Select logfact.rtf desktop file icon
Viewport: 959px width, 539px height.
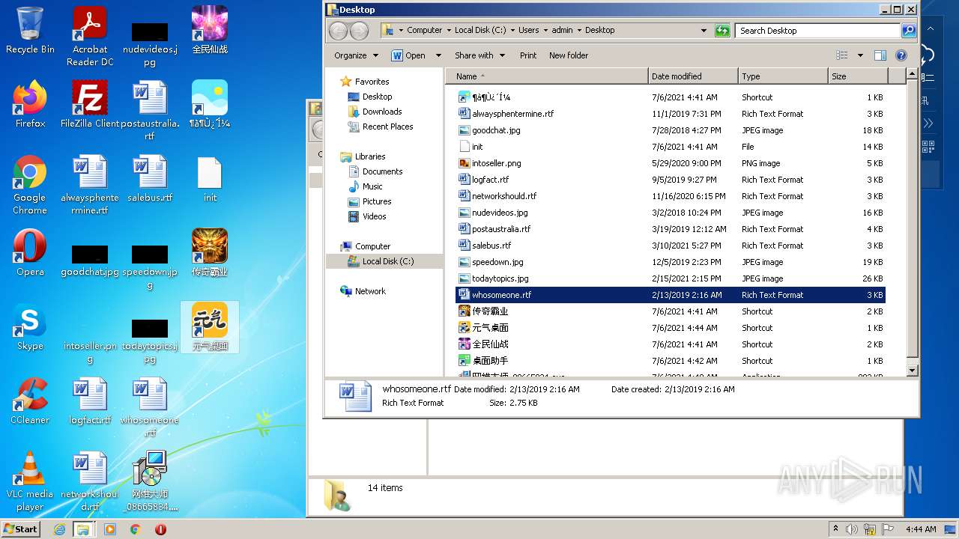coord(90,401)
